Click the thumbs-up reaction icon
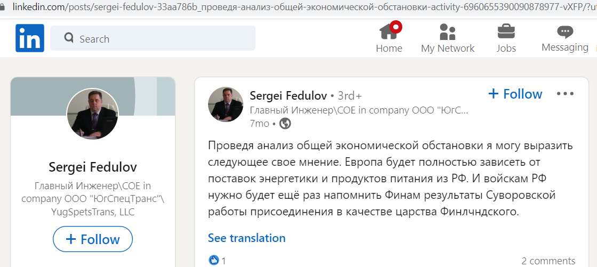Viewport: 597px width, 267px height. click(213, 260)
